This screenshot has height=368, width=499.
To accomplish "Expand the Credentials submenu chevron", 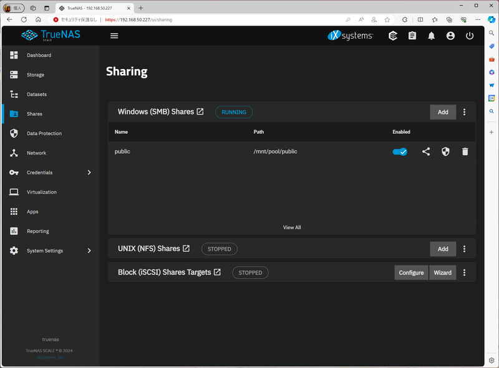I will click(89, 172).
